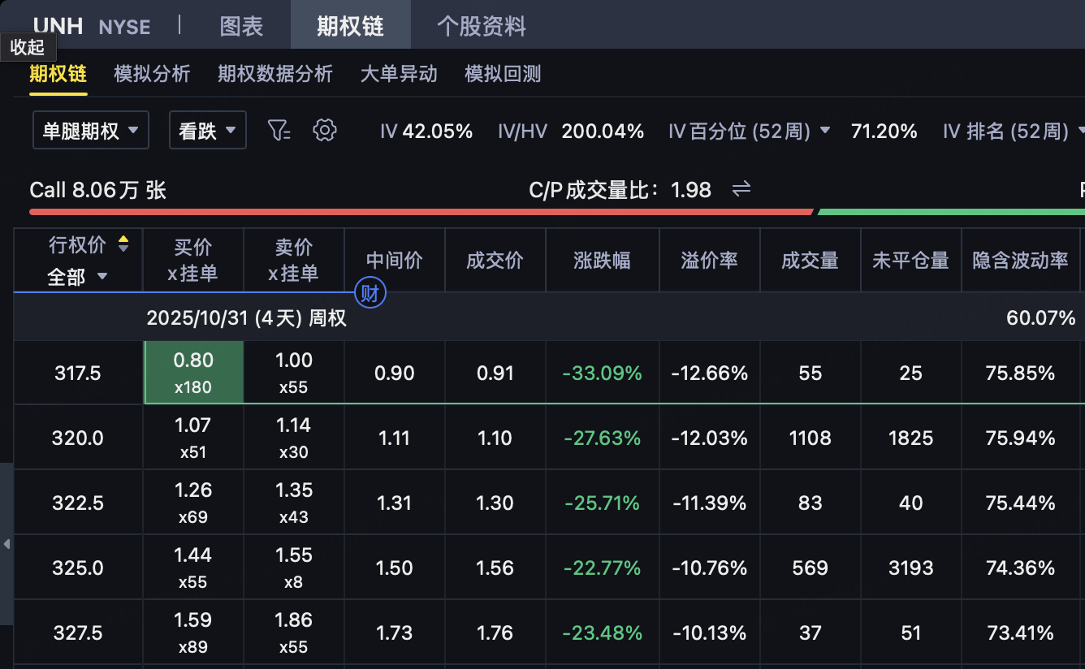1085x669 pixels.
Task: Click the 1108 volume cell
Action: point(811,438)
